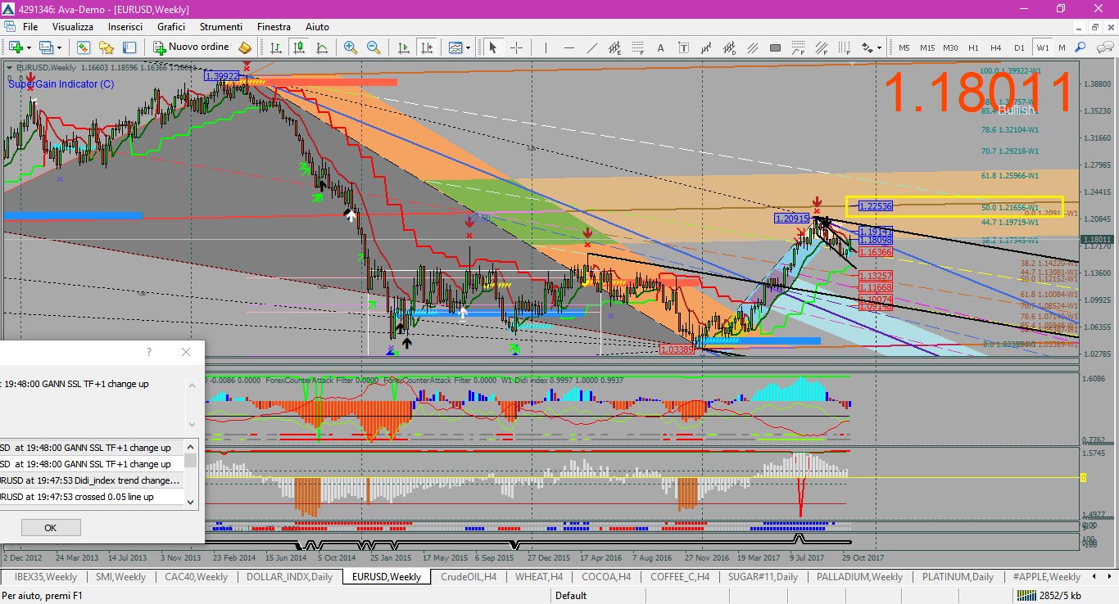Open the Profiles toolbar icon

[46, 47]
